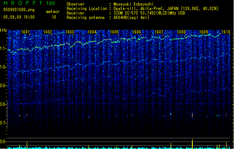234x149 pixels.
Task: Click the tall yellow spike in bottom power graph
Action: click(192, 144)
